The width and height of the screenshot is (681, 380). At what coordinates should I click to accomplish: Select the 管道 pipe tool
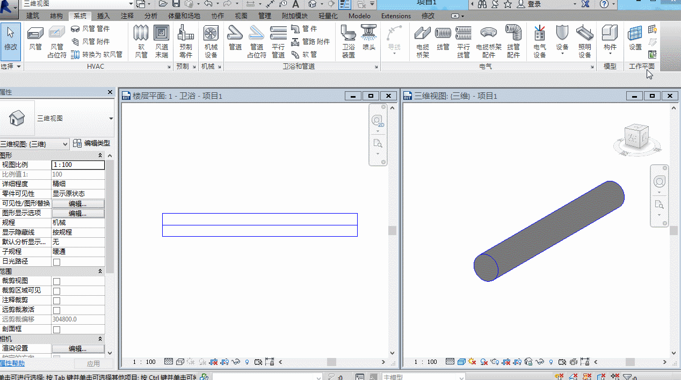(235, 39)
